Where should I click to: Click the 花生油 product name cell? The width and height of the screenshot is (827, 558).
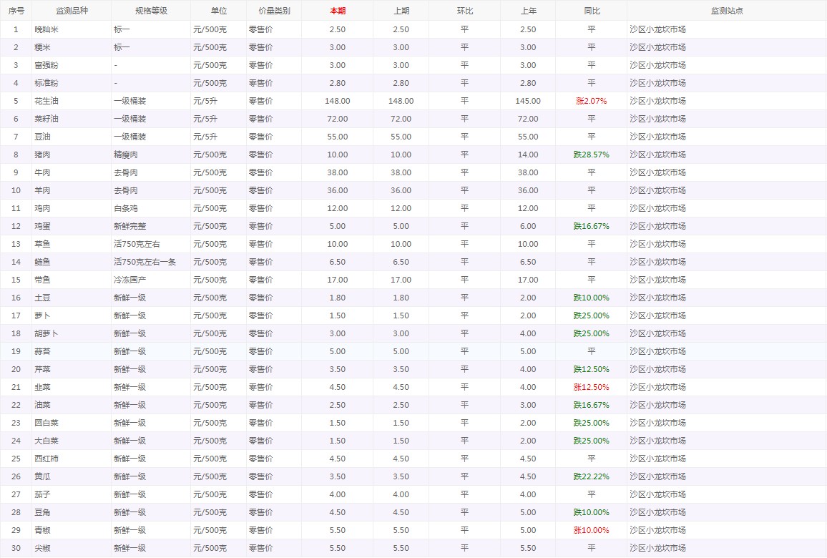coord(47,101)
